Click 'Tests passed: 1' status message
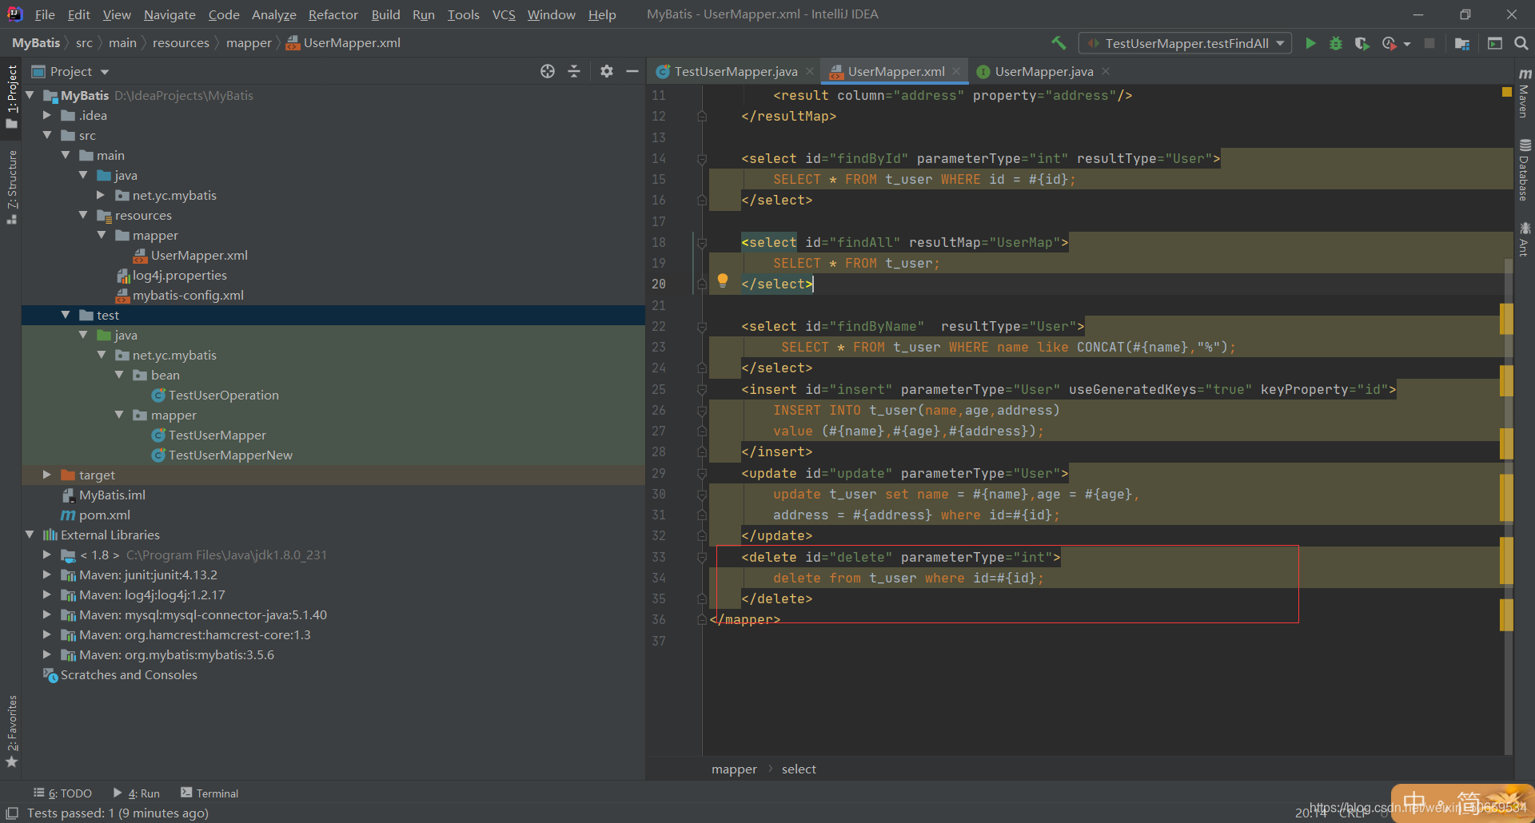Viewport: 1535px width, 823px height. tap(118, 813)
